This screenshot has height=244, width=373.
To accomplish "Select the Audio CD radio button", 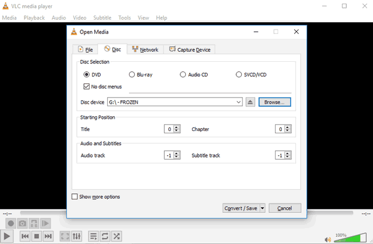I will (183, 75).
